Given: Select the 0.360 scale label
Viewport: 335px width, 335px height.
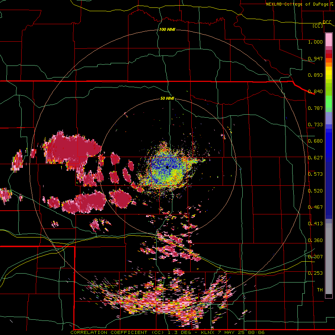Looking at the screenshot, I should [315, 240].
